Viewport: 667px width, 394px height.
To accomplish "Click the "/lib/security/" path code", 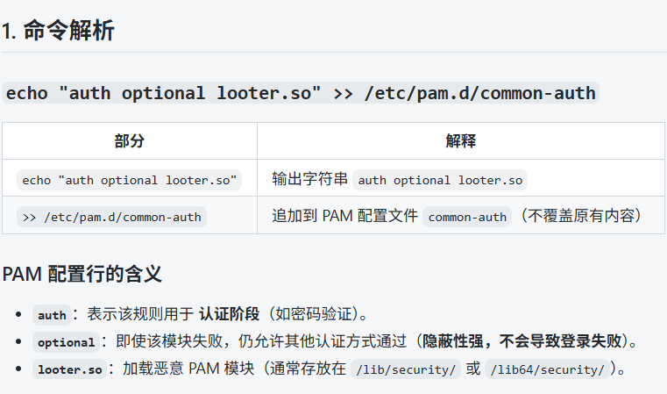I will (x=405, y=369).
